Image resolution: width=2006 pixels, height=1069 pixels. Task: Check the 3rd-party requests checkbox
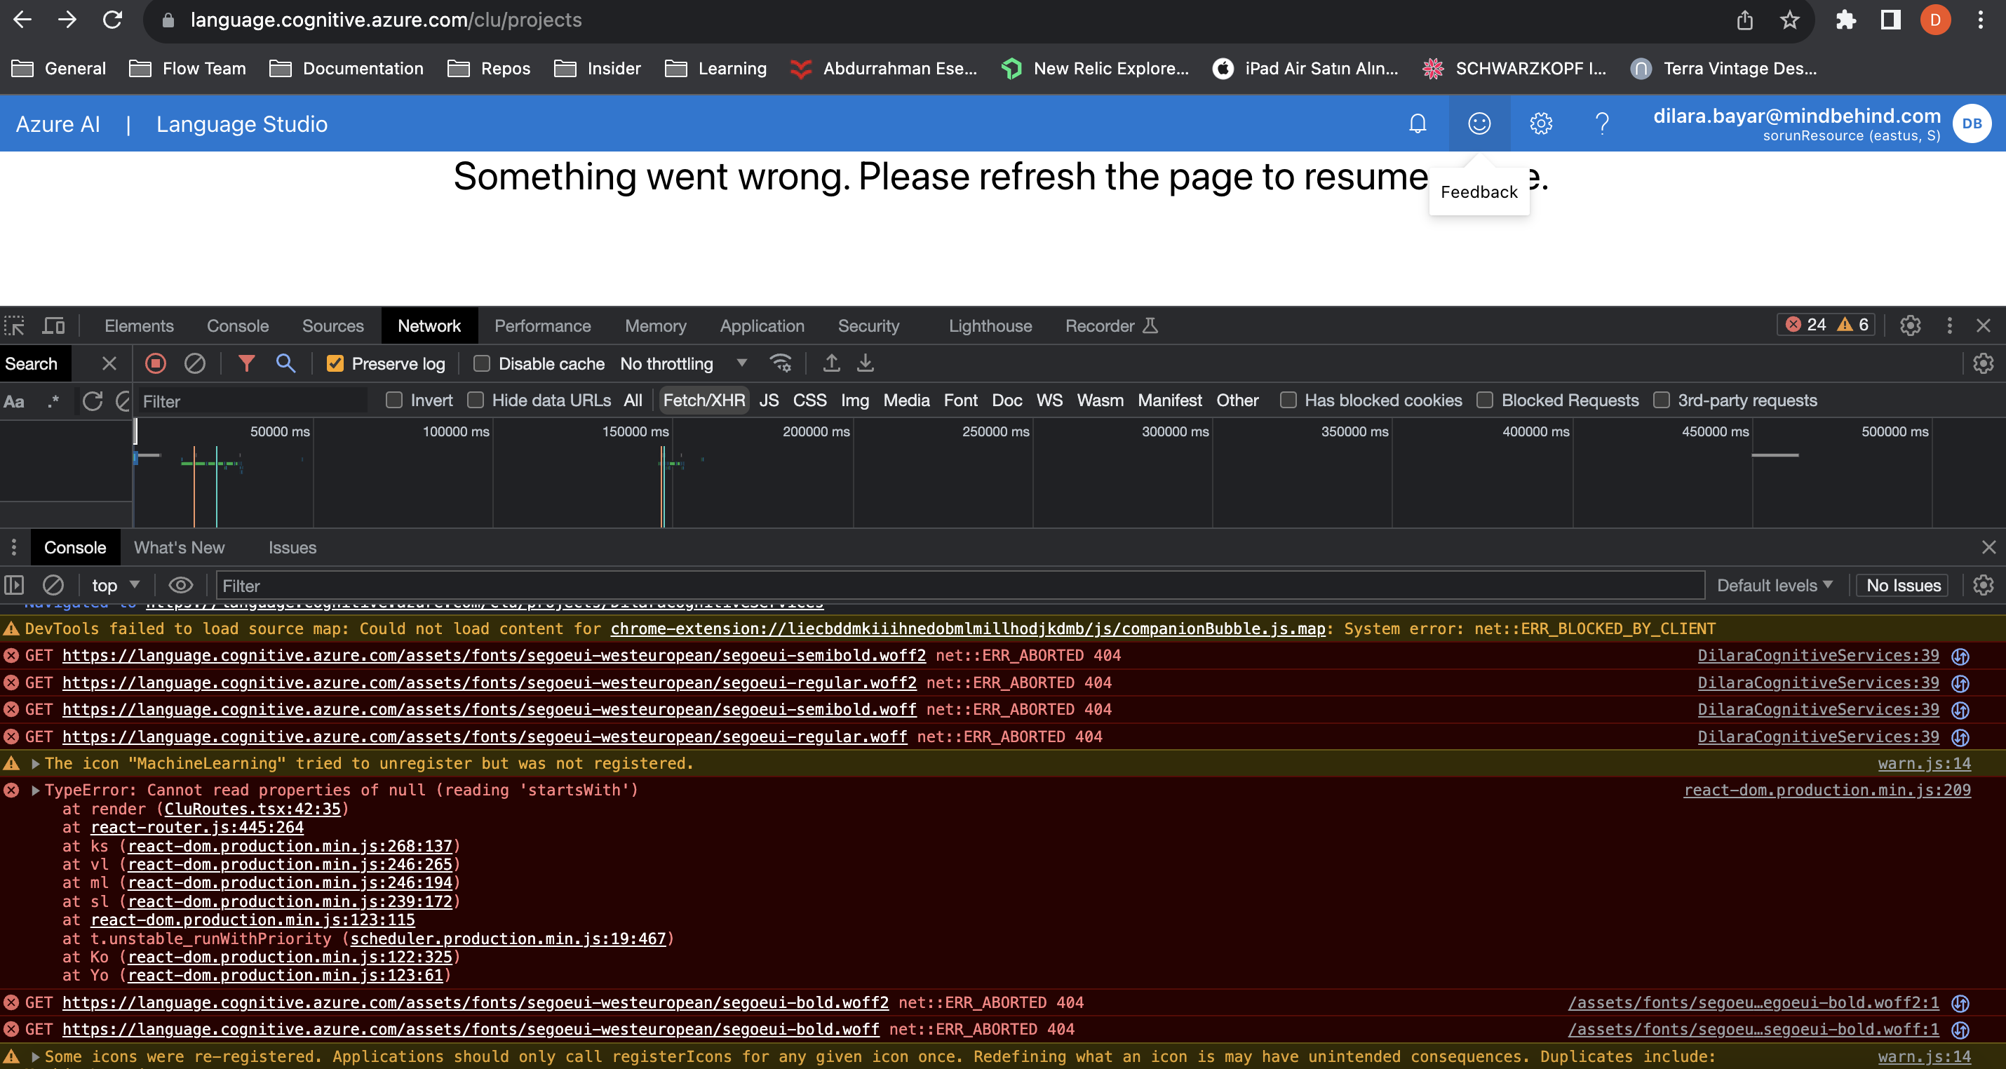click(1661, 401)
